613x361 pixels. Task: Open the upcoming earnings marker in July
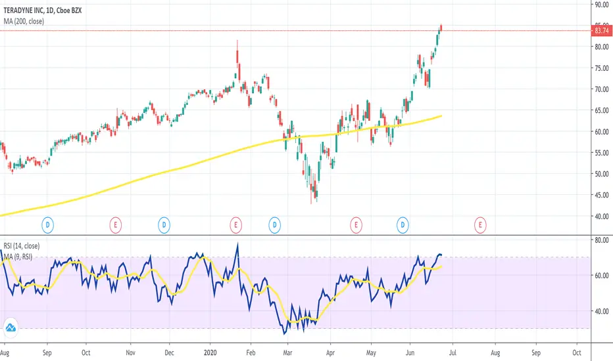tap(480, 224)
